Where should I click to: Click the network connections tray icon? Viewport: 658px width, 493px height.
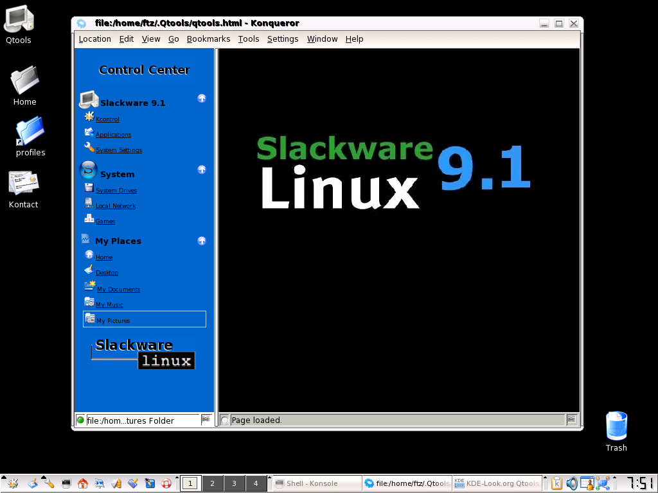coord(603,483)
